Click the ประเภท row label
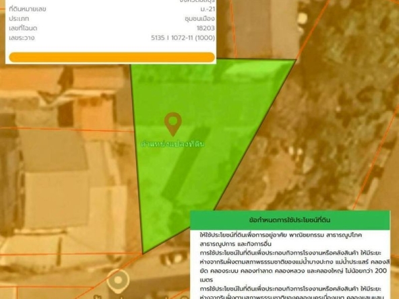Viewport: 399px width, 299px height. click(19, 19)
